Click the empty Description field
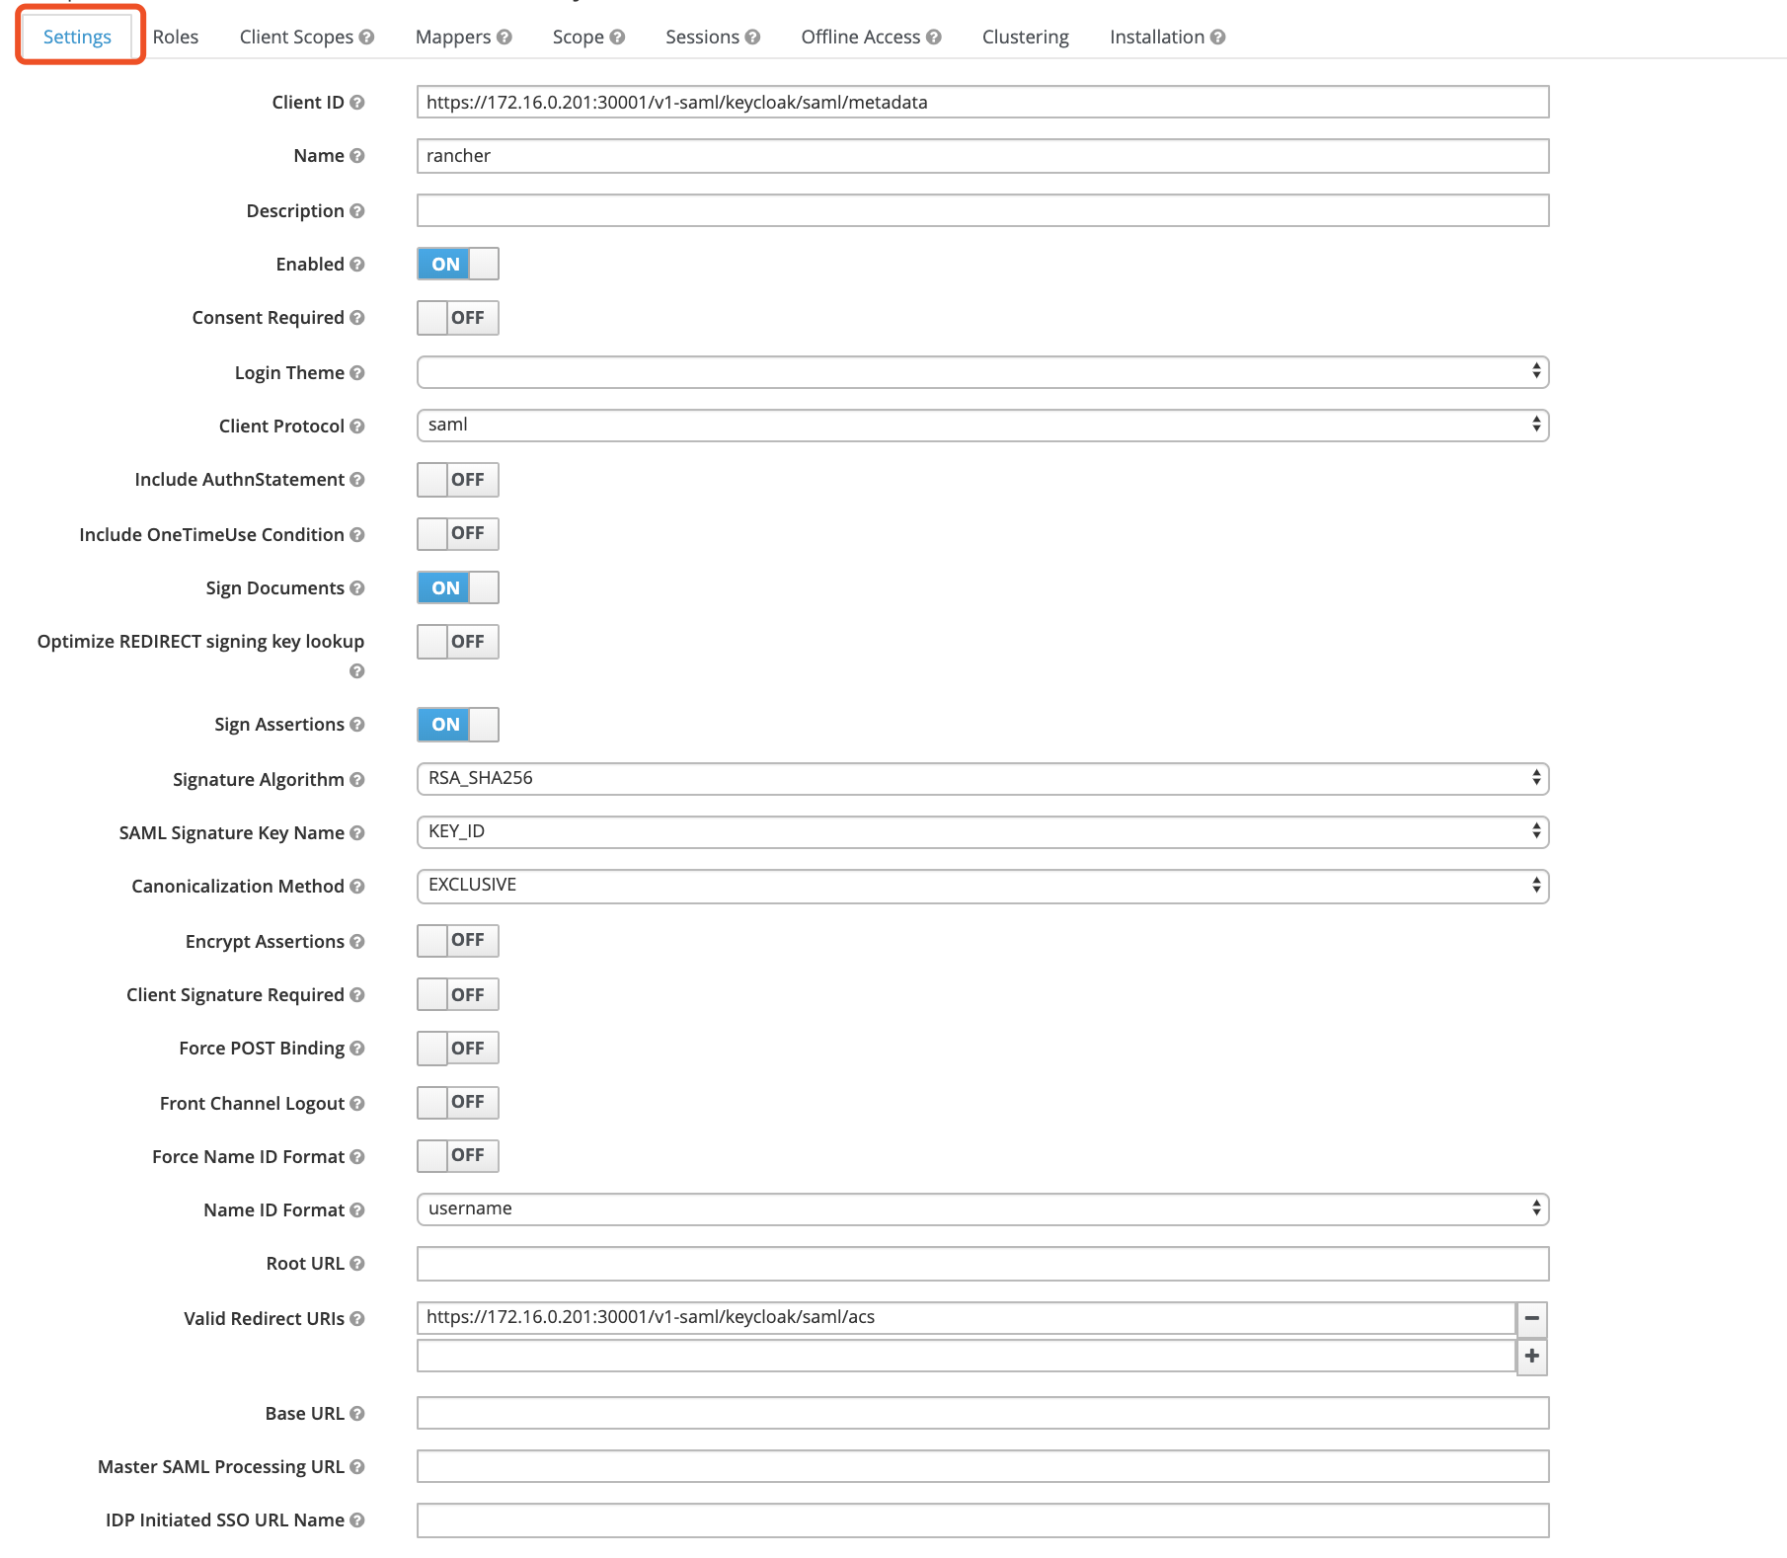 point(982,210)
